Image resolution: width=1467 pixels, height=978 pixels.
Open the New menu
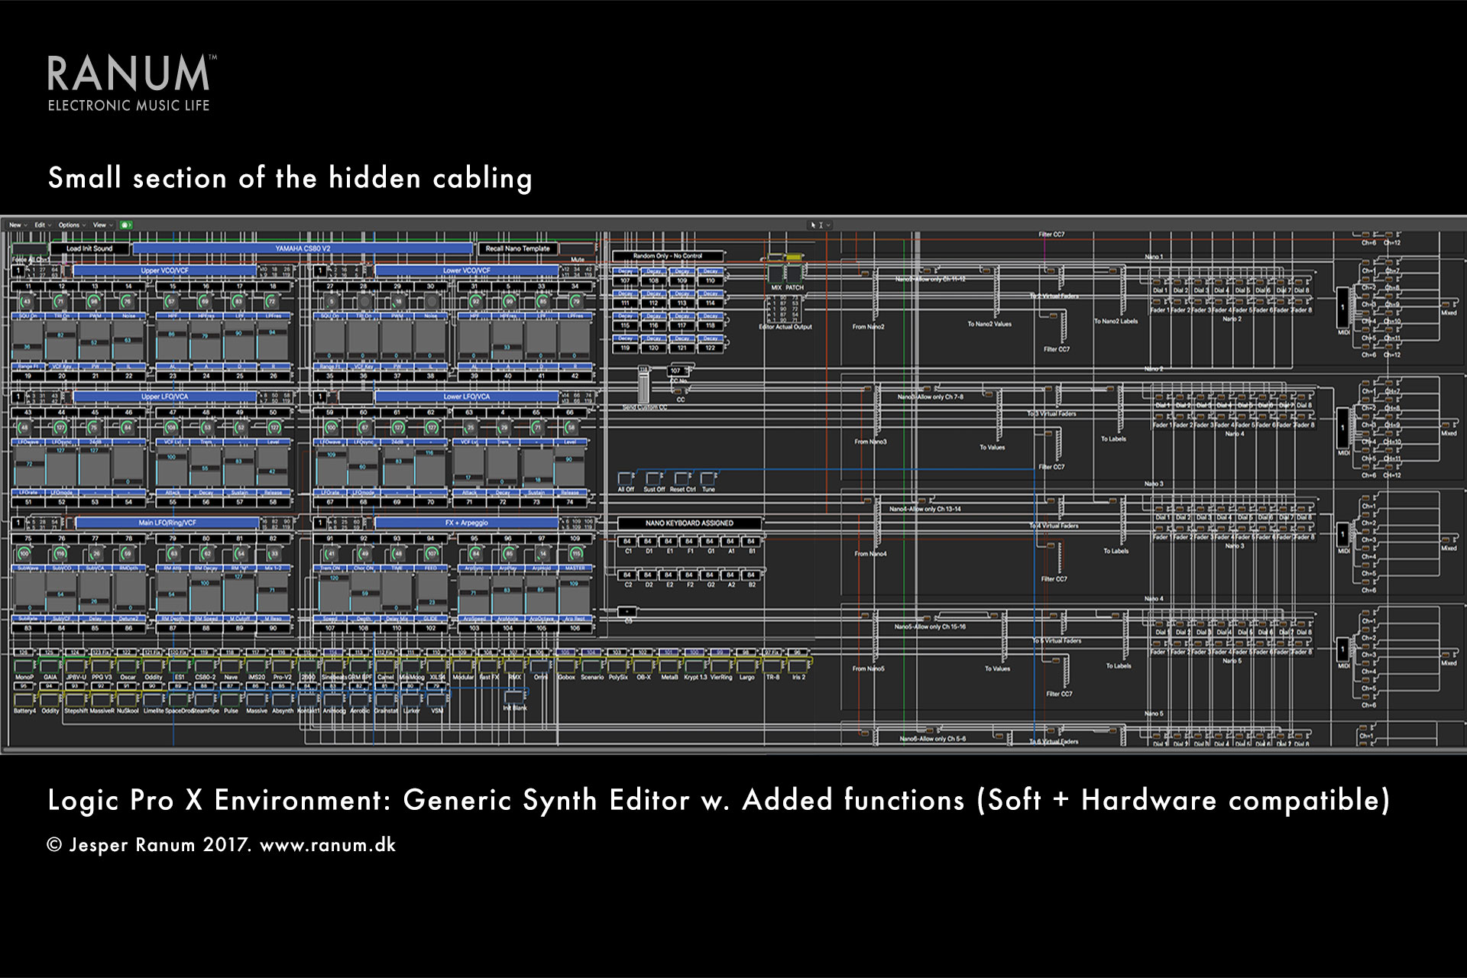tap(18, 225)
